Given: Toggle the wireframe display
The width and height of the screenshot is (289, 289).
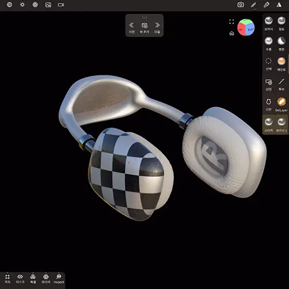Looking at the screenshot, I should [x=46, y=279].
